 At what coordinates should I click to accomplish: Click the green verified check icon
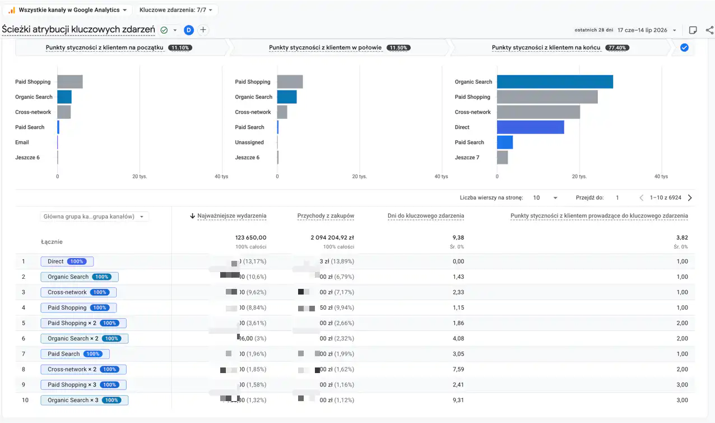point(164,30)
